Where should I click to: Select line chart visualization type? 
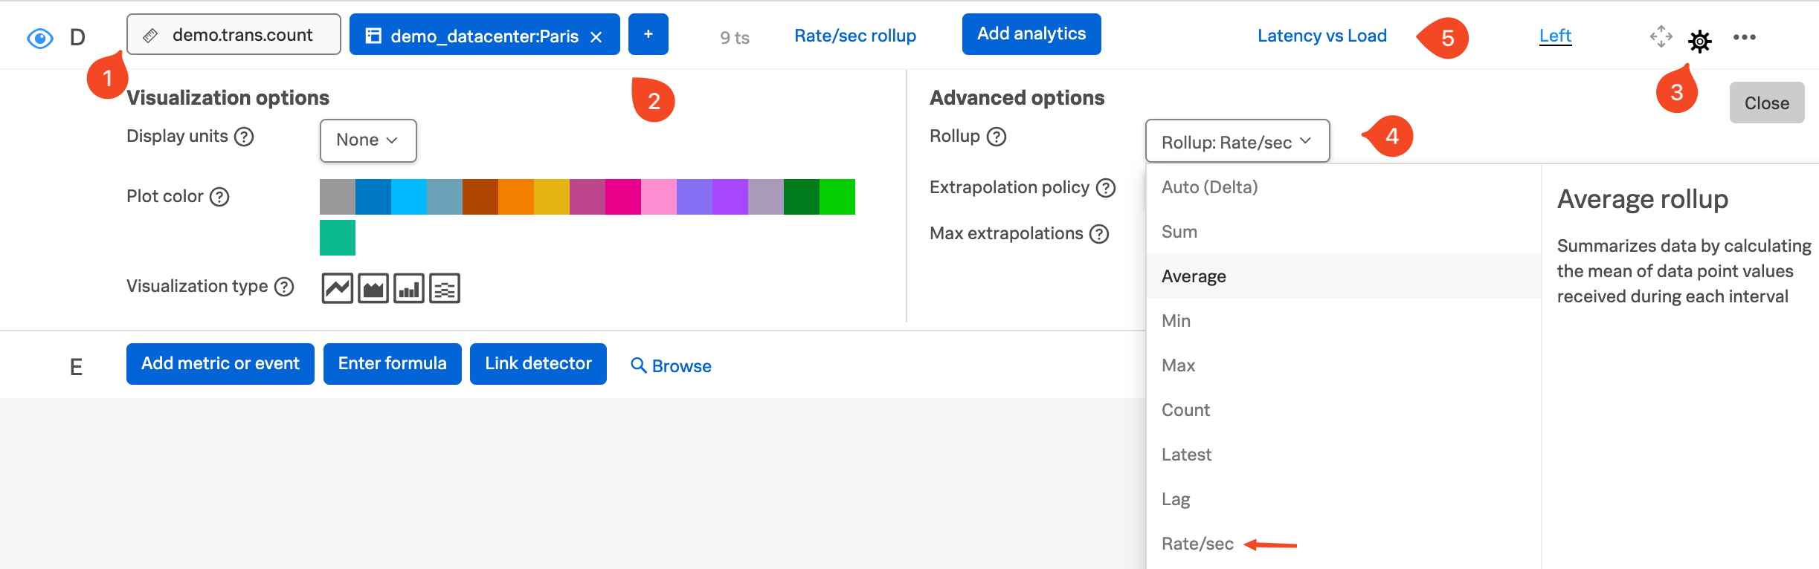337,288
